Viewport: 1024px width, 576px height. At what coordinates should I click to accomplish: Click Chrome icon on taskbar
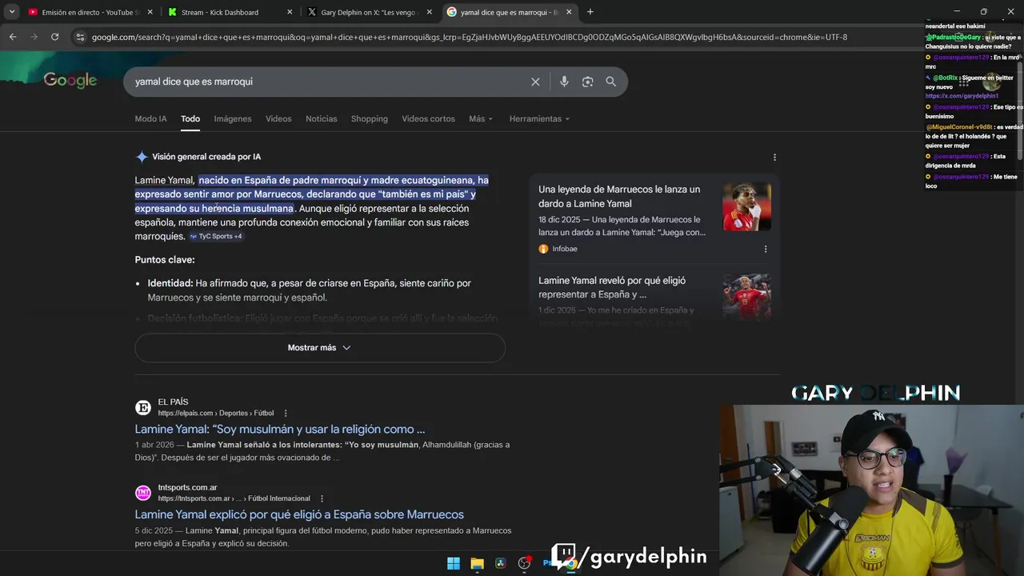571,563
